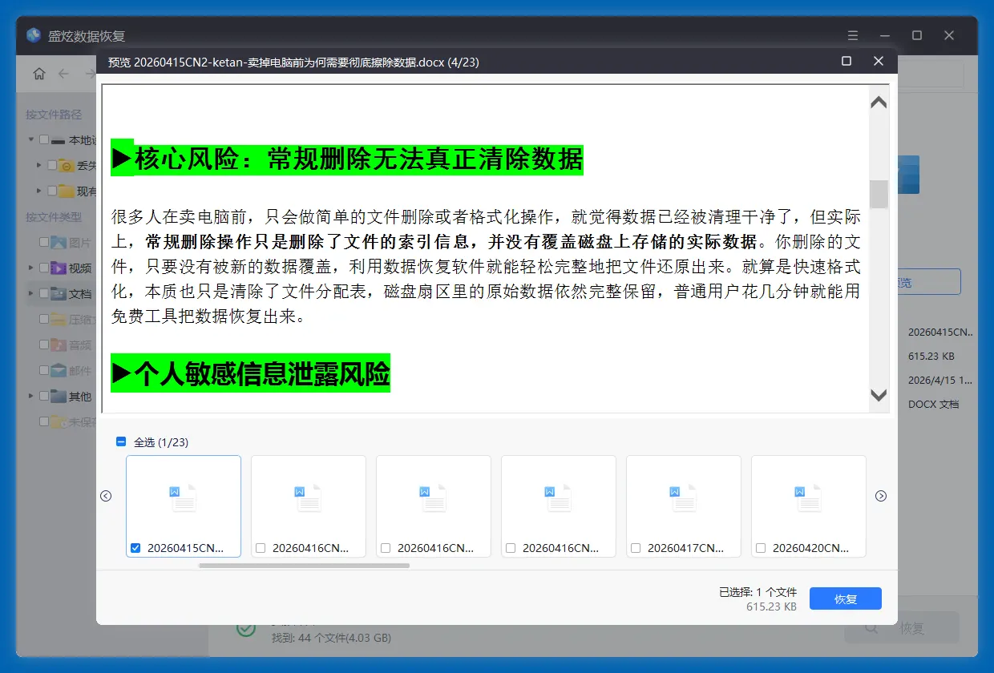Maximize the preview dialog
Screen dimensions: 994x673
[x=847, y=61]
